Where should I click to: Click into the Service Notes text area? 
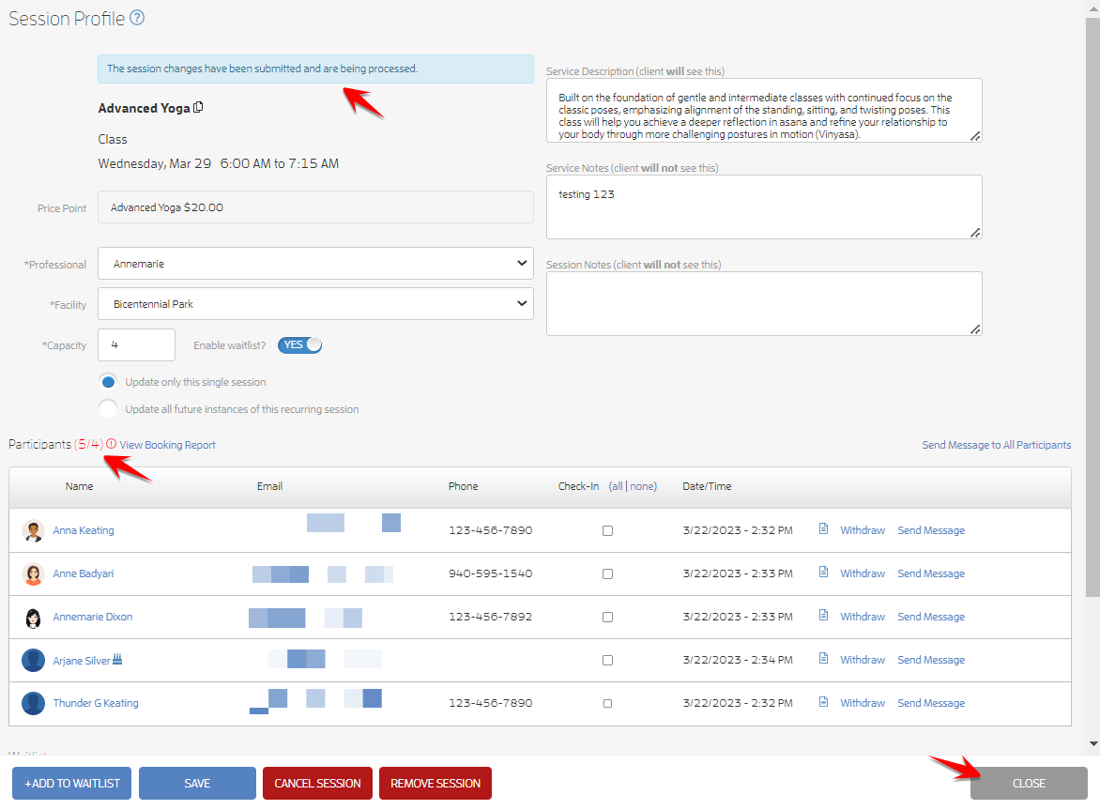(x=764, y=206)
